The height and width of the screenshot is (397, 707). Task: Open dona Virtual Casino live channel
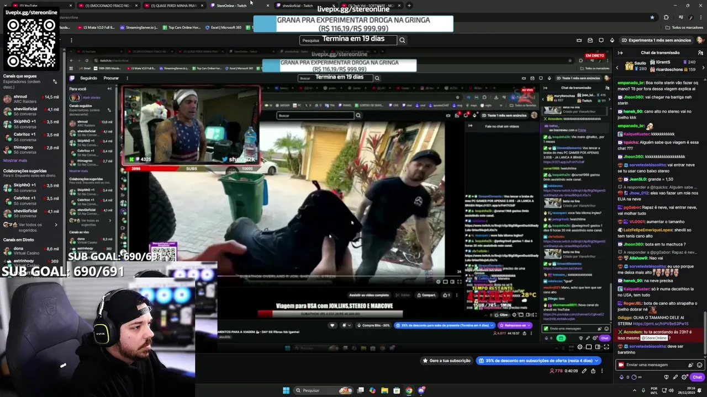click(30, 251)
